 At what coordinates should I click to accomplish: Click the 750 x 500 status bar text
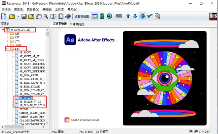pyautogui.click(x=93, y=132)
